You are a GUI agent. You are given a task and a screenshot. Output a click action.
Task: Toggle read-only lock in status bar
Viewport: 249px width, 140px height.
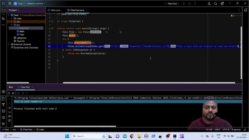245,129
